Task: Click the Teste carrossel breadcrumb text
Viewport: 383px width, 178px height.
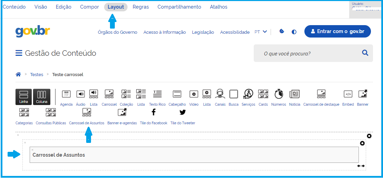Action: coord(68,75)
